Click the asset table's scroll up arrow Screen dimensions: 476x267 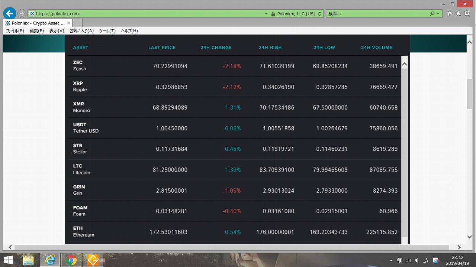point(405,64)
